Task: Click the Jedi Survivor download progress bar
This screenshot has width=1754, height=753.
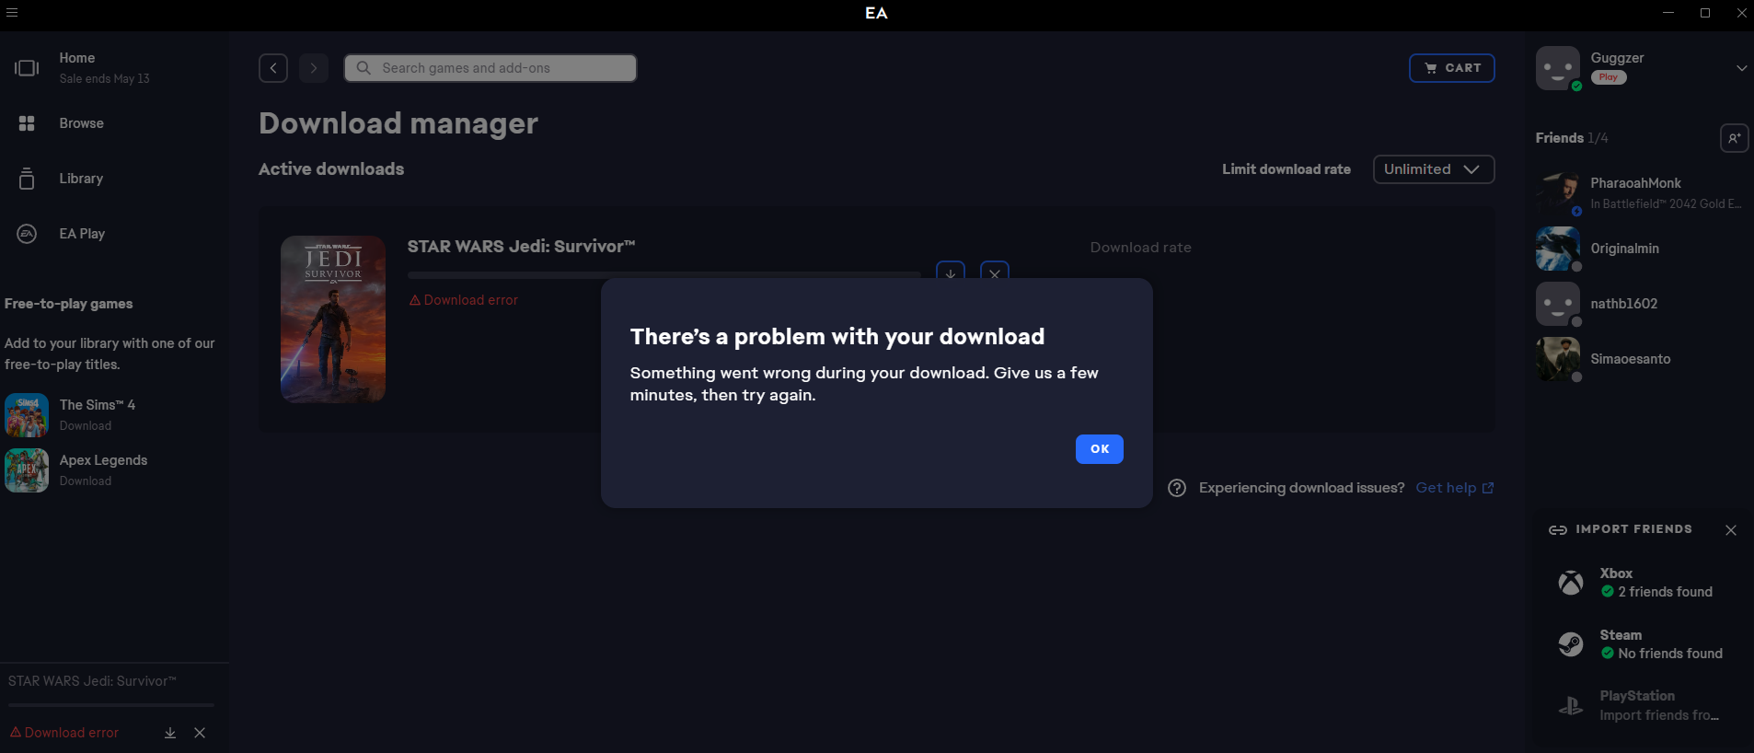Action: click(x=664, y=274)
